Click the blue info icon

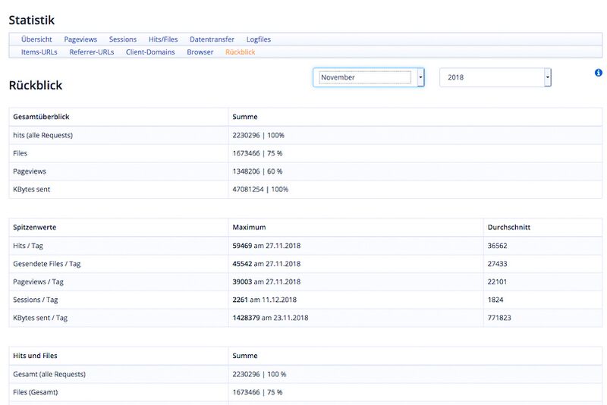click(598, 73)
